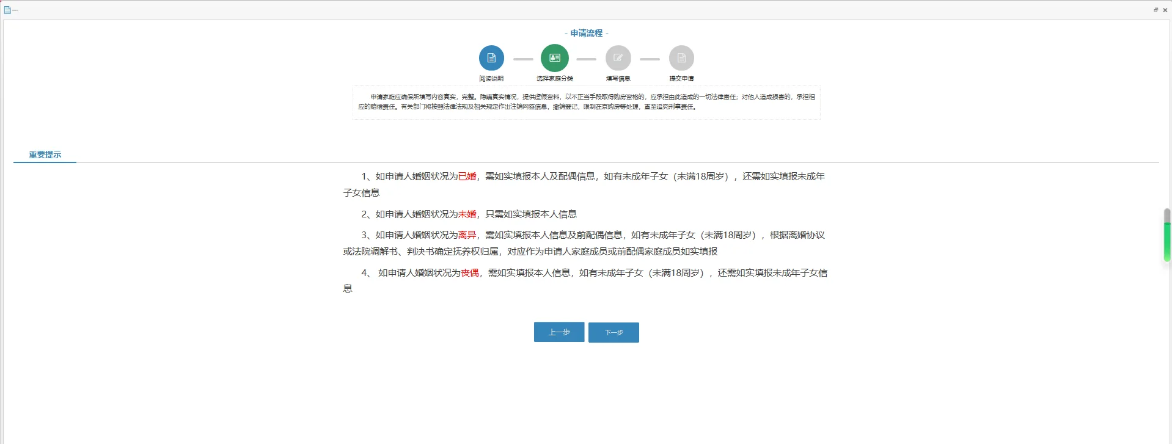Click the 阅读说明 step label
The image size is (1172, 444).
click(x=491, y=78)
